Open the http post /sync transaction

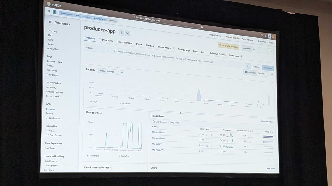pos(159,132)
